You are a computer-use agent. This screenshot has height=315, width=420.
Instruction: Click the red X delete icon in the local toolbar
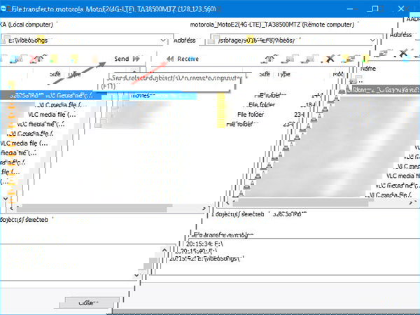click(33, 59)
